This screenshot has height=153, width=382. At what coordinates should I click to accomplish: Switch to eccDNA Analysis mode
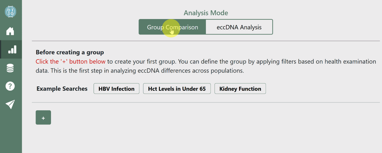[x=239, y=27]
